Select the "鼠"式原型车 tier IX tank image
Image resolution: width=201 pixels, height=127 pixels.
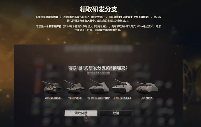click(x=122, y=86)
